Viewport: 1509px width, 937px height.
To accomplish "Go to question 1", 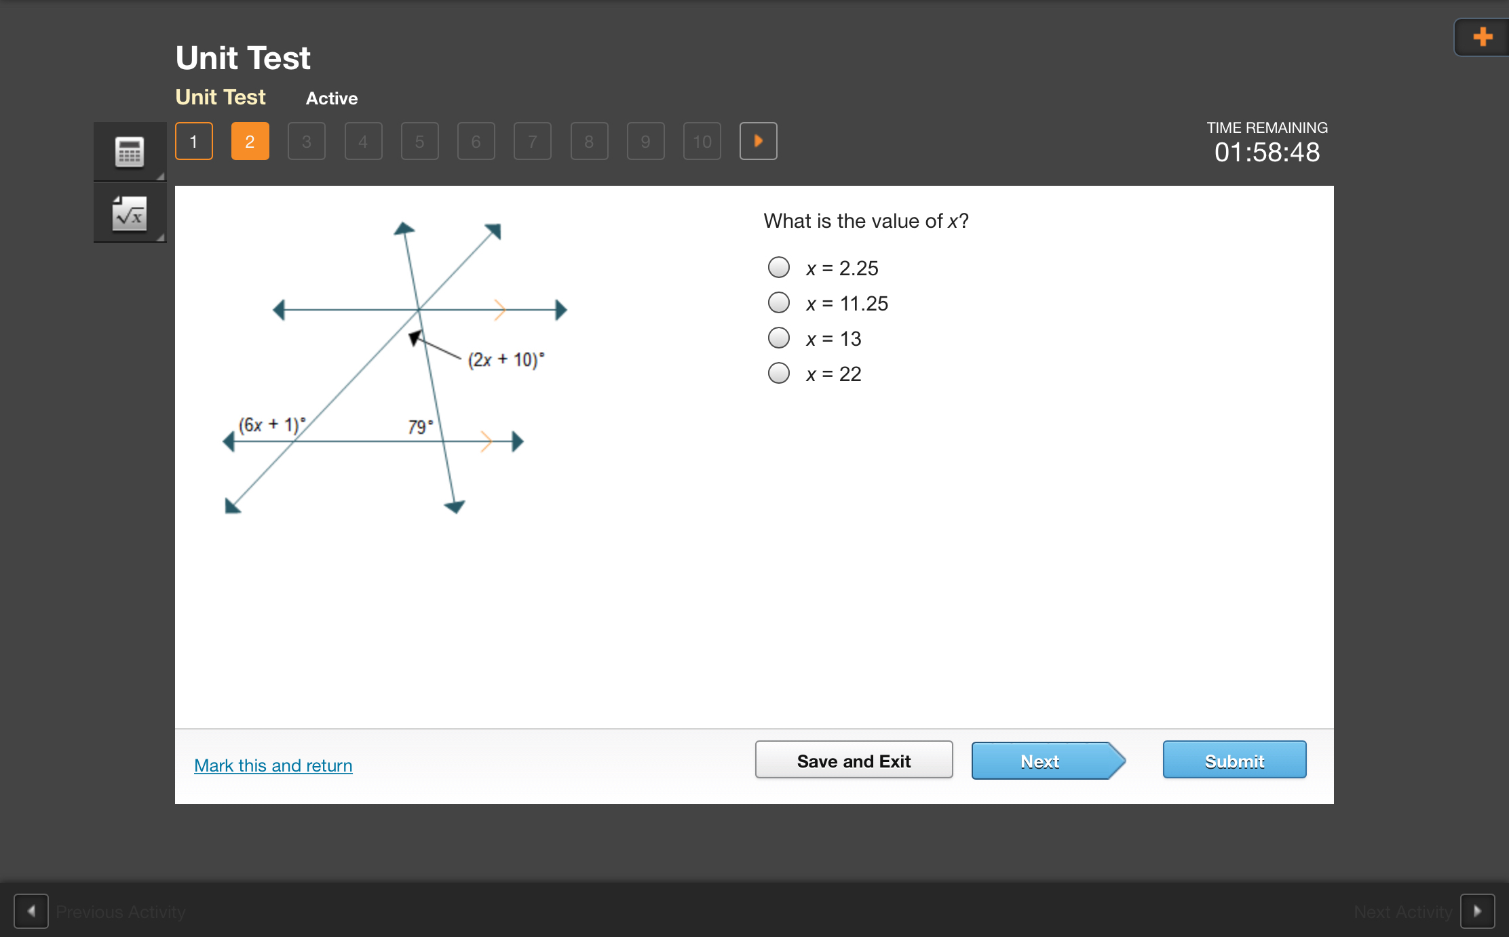I will coord(194,141).
